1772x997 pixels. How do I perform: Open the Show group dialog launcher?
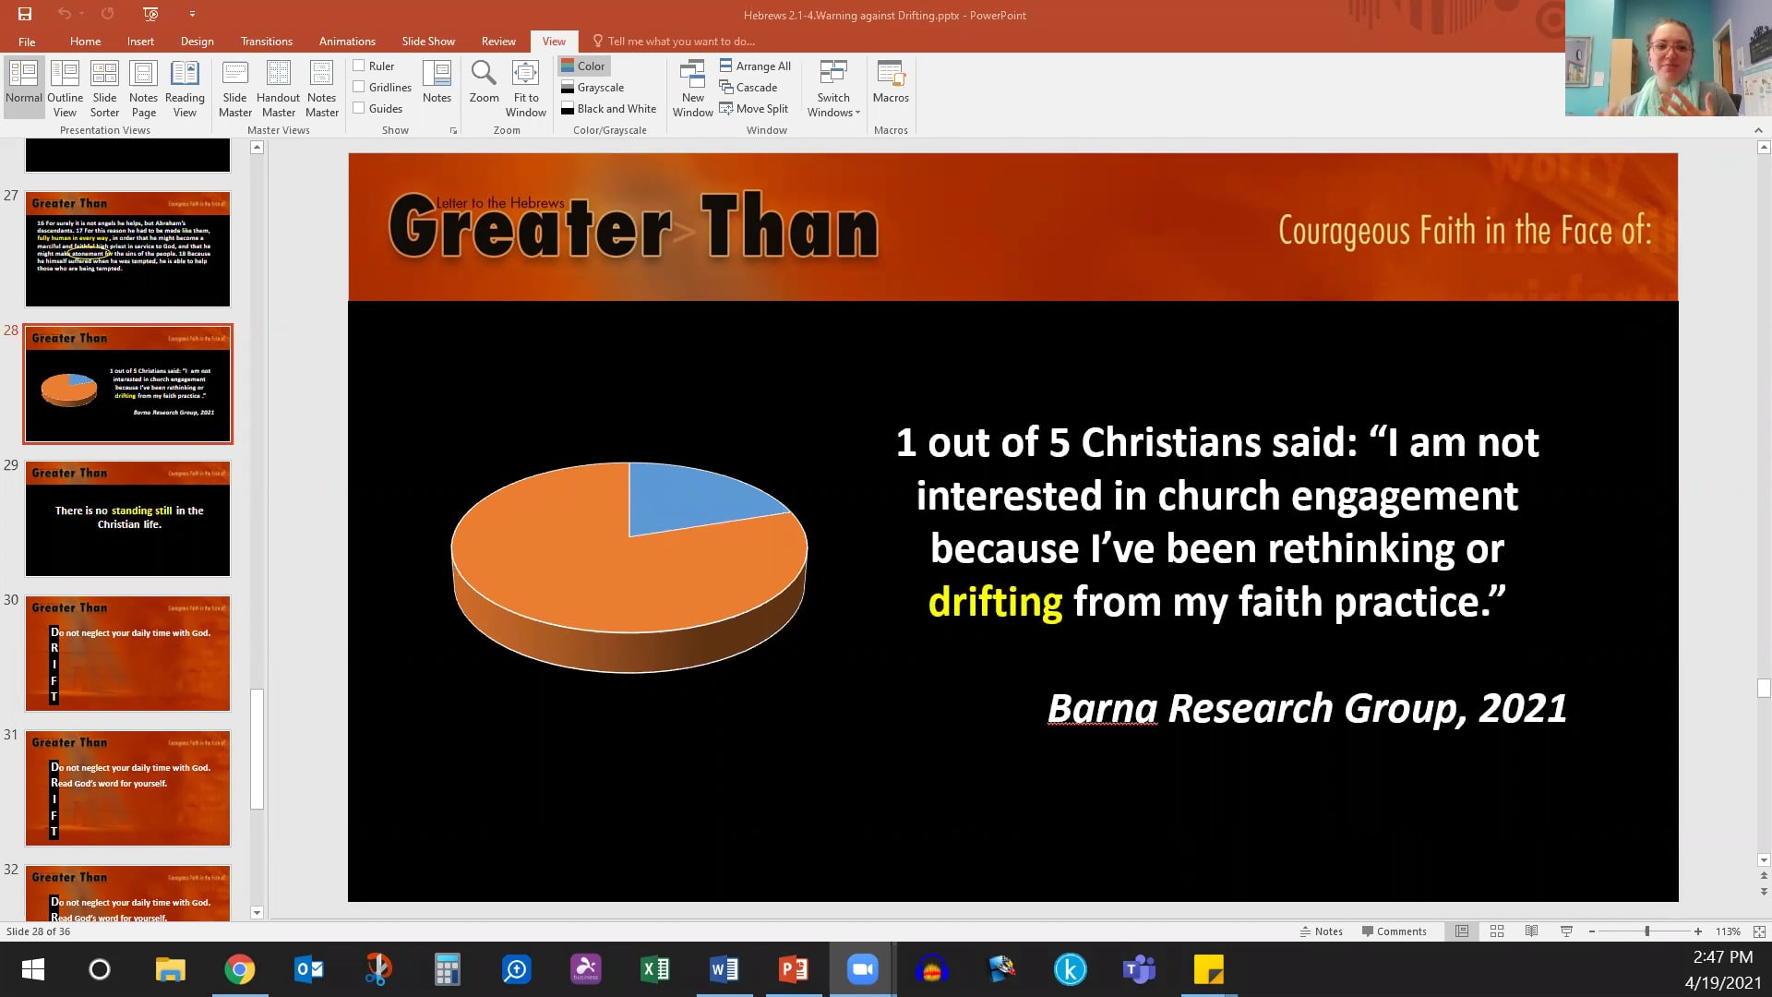coord(453,131)
